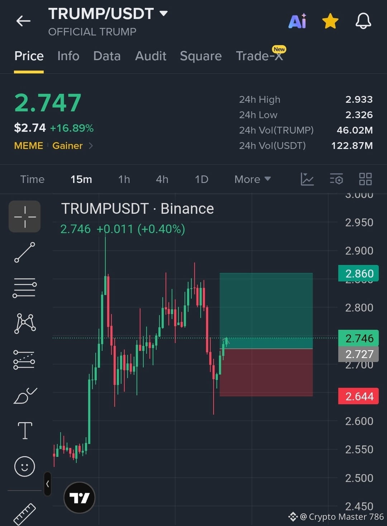Screen dimensions: 387x526
Task: Open price alerts bell icon
Action: (x=363, y=21)
